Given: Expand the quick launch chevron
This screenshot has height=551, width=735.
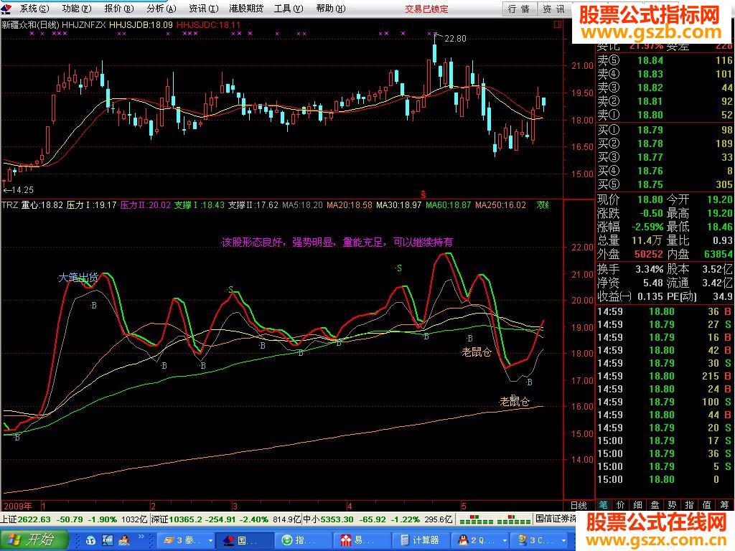Looking at the screenshot, I should pyautogui.click(x=141, y=537).
